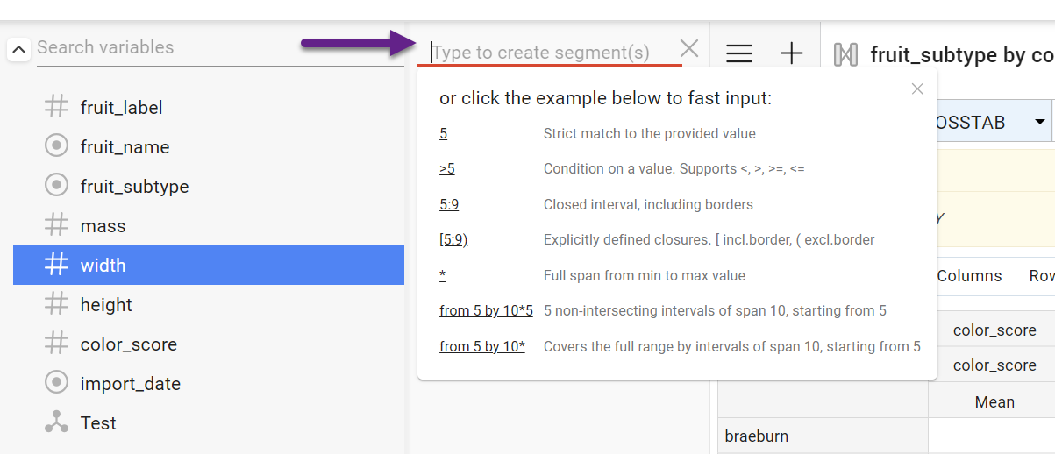Click the categorical icon beside fruit_name
1055x454 pixels.
[56, 146]
